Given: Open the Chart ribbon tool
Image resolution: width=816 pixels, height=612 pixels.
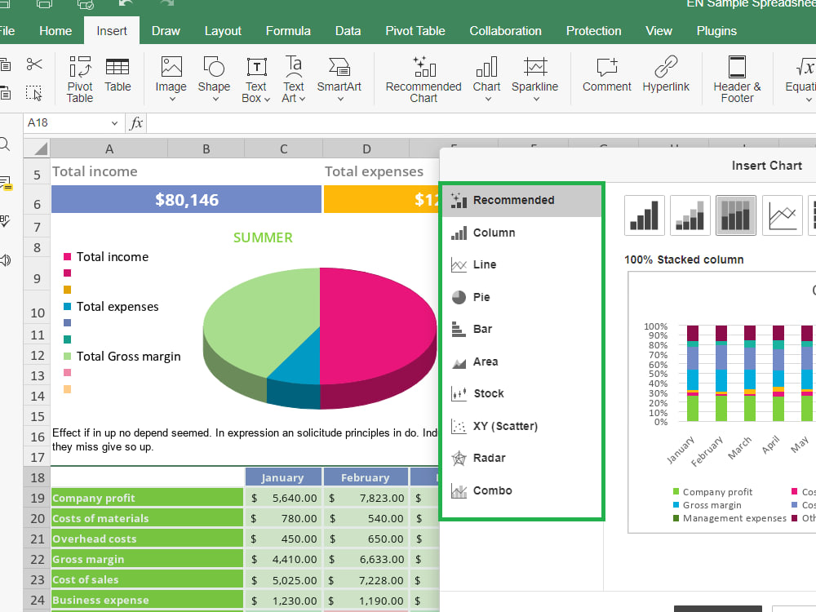Looking at the screenshot, I should tap(486, 74).
